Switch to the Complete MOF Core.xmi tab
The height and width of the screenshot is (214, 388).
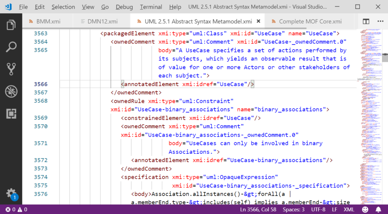coord(309,22)
